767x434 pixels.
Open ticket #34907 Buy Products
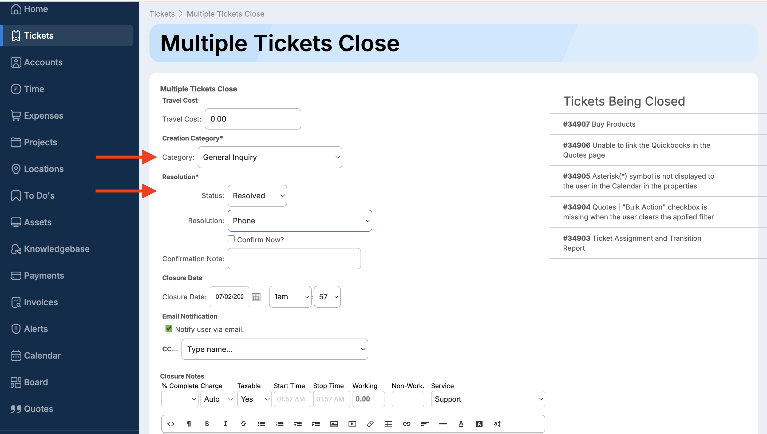point(599,124)
